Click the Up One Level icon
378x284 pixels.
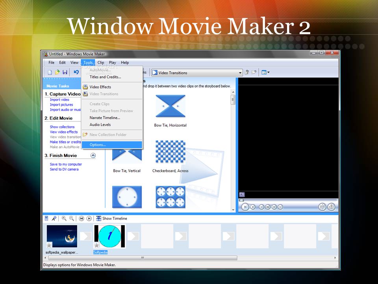tap(247, 72)
